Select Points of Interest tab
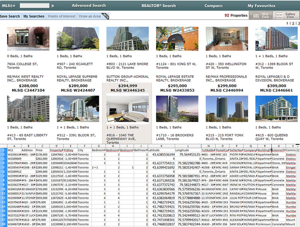 (x=61, y=16)
